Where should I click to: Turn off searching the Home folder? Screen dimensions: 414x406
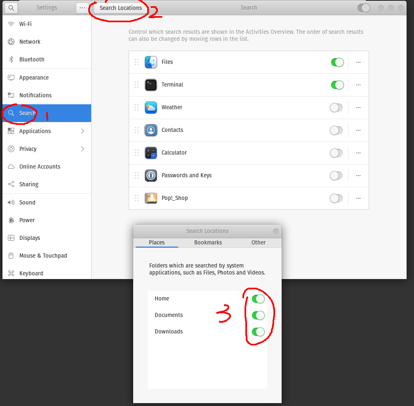tap(258, 299)
